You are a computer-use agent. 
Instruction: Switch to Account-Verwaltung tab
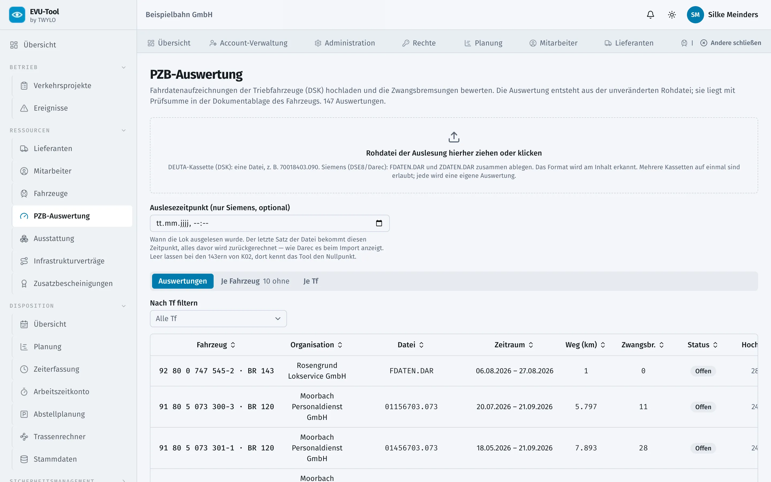[248, 43]
